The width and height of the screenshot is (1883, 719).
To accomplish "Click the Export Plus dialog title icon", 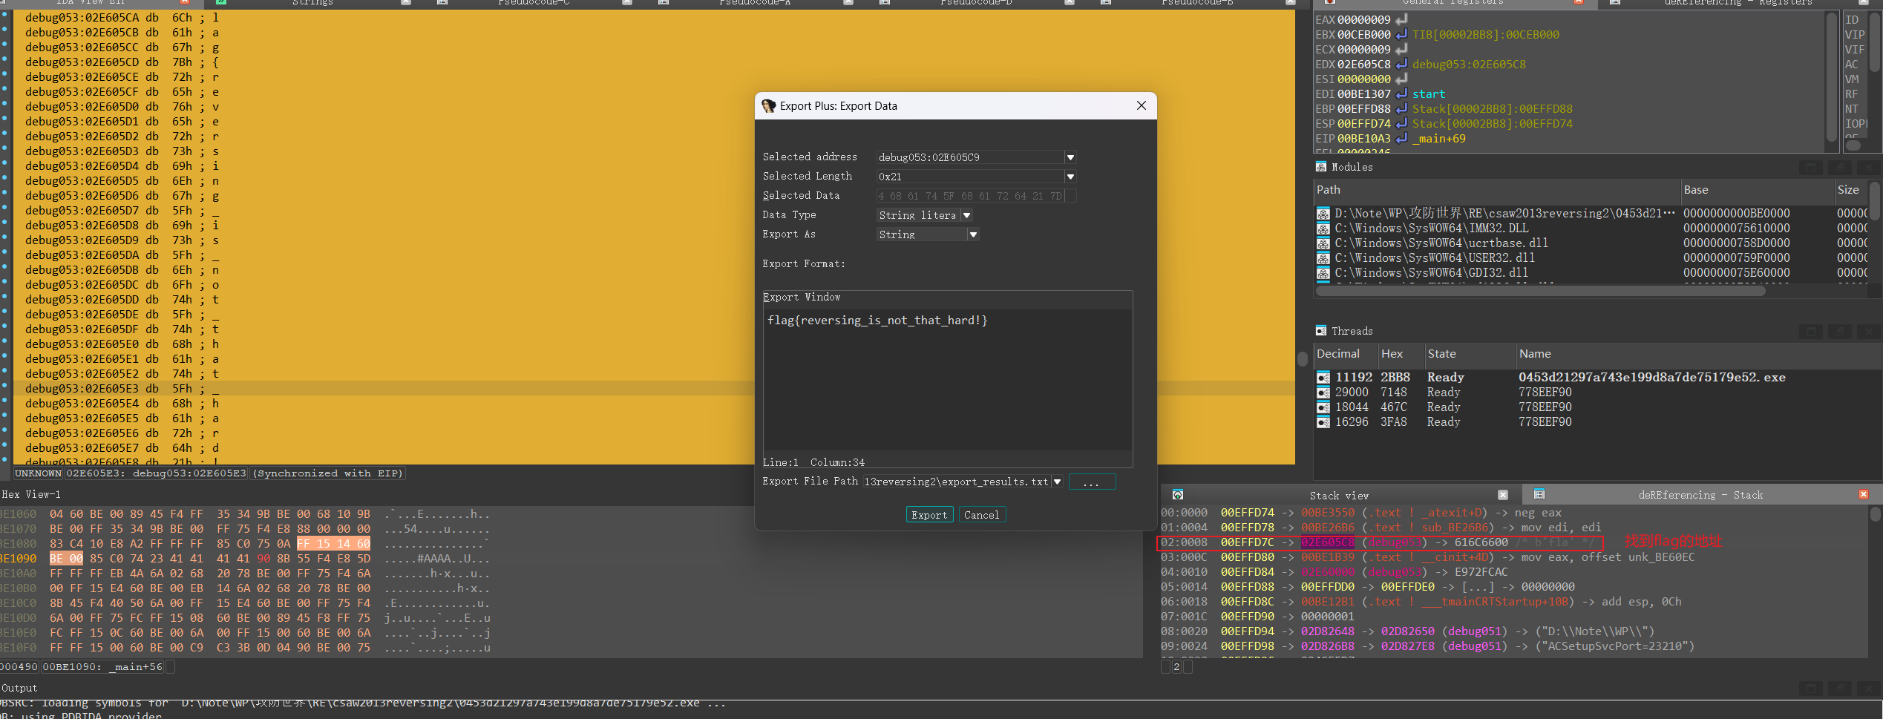I will pyautogui.click(x=768, y=106).
